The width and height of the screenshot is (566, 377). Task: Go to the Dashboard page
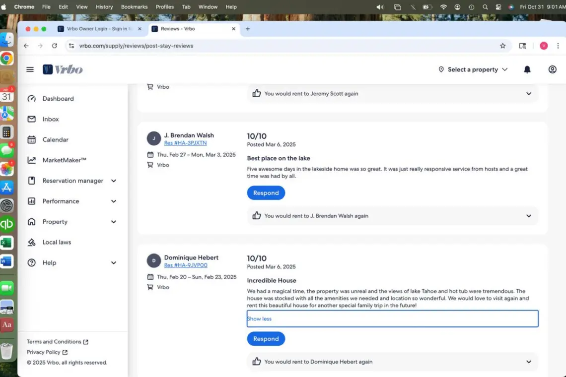pyautogui.click(x=58, y=99)
